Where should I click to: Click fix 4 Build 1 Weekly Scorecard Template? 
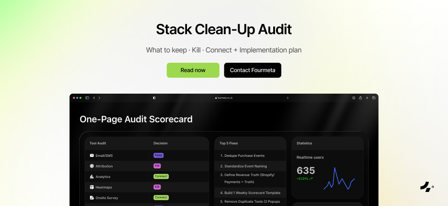[250, 193]
